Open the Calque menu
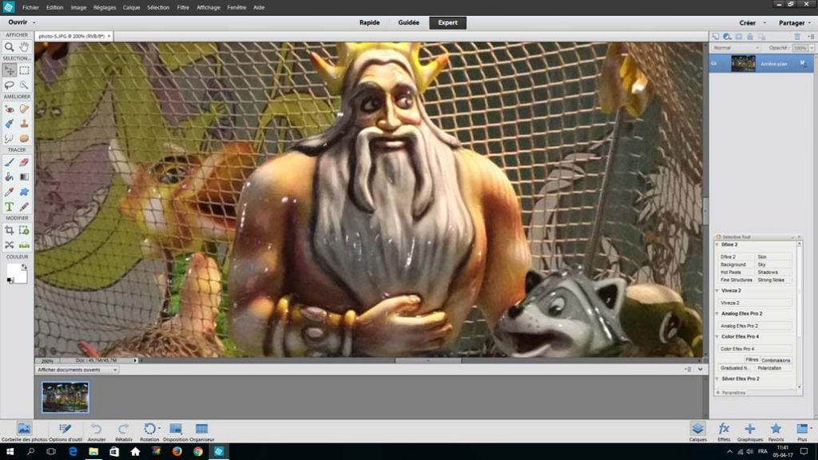The image size is (818, 460). (131, 7)
